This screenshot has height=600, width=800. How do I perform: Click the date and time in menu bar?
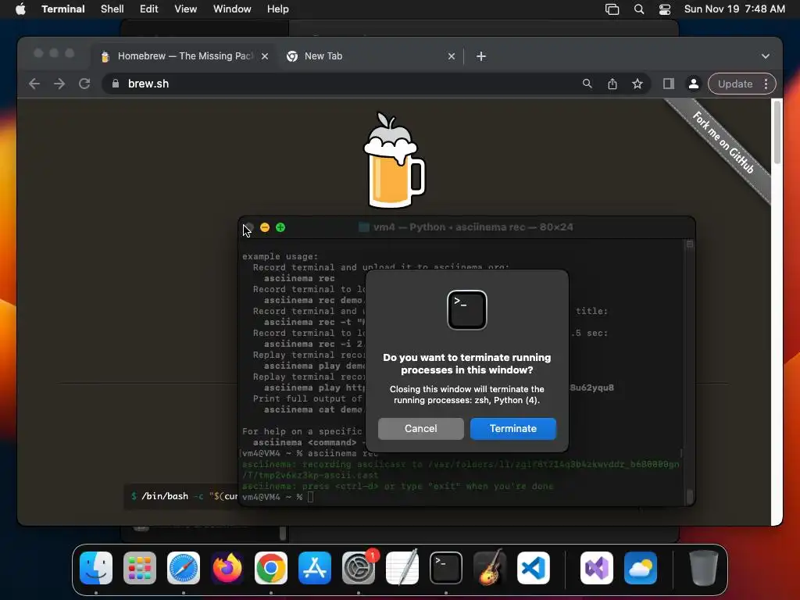[734, 9]
